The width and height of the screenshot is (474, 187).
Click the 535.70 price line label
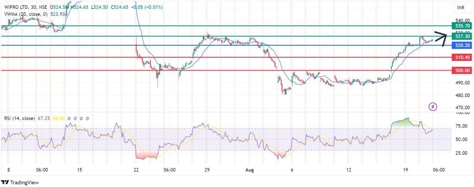click(x=462, y=26)
